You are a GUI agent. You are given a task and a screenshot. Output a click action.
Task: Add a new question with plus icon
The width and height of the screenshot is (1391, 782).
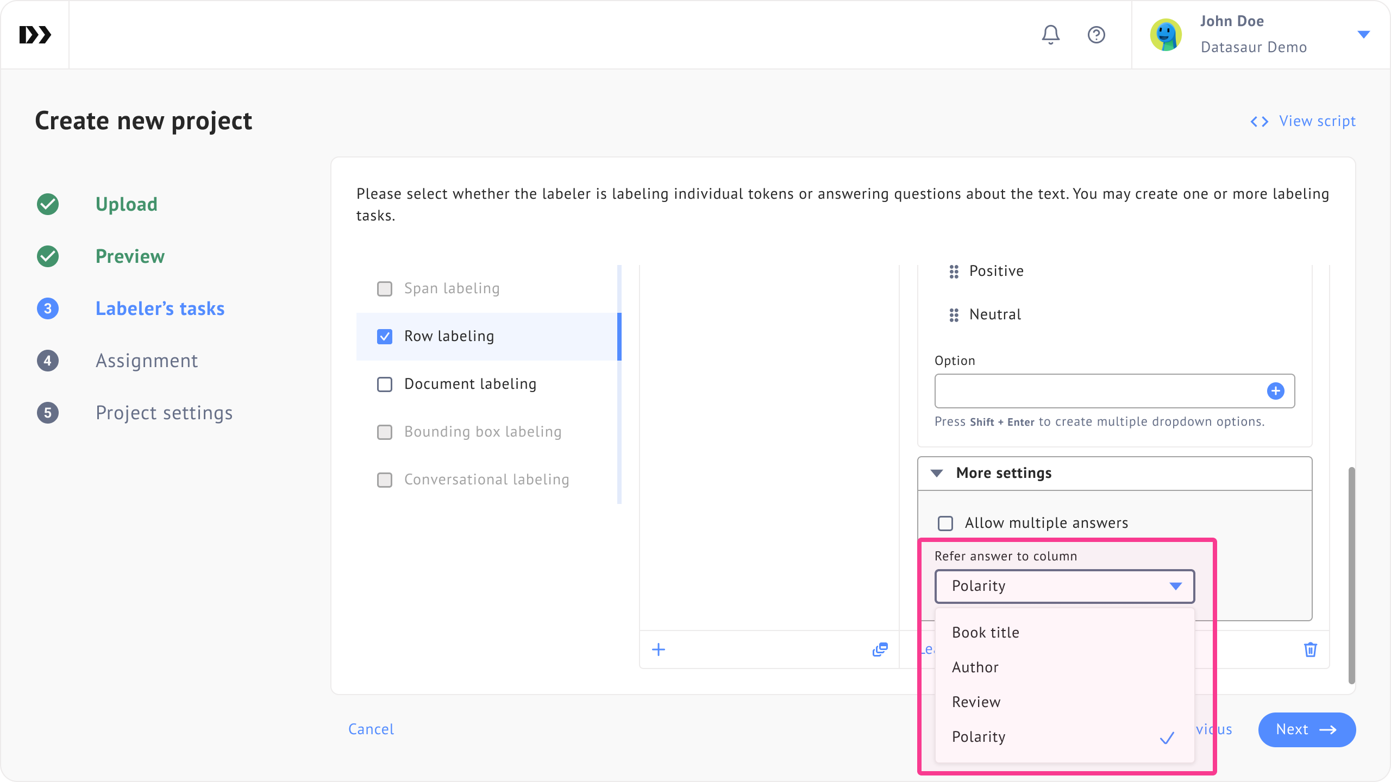(x=659, y=649)
